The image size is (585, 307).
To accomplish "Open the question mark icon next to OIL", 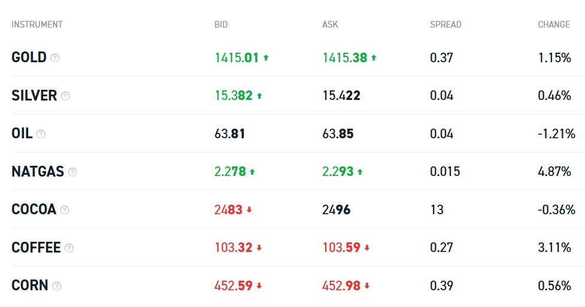I will [x=41, y=134].
